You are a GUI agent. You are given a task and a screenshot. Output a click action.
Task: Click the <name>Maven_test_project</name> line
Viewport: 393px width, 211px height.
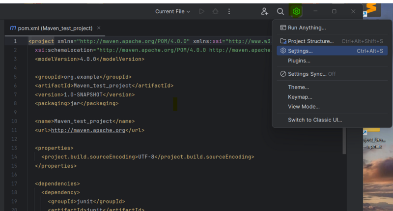(84, 121)
